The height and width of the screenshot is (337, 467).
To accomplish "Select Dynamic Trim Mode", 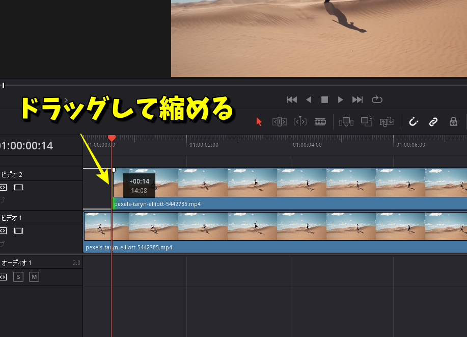I will point(300,122).
